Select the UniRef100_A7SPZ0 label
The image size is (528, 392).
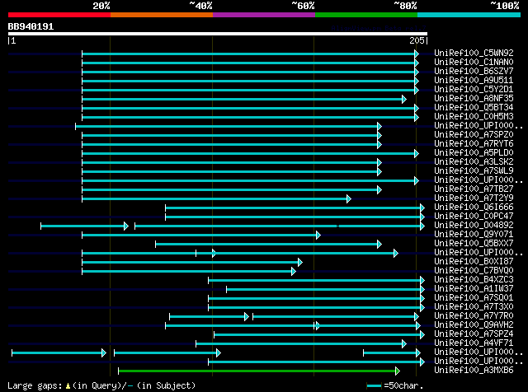point(474,135)
